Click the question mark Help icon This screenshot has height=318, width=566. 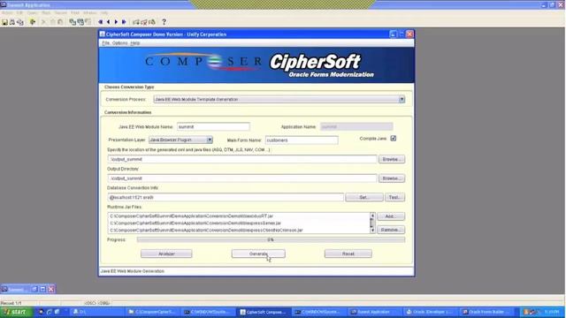pyautogui.click(x=164, y=22)
